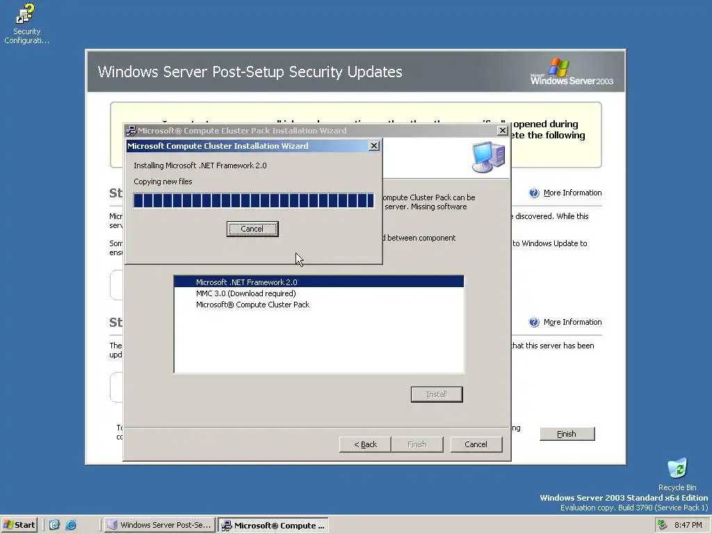Screen dimensions: 712x534
Task: Click the Windows Server 2003 logo
Action: click(x=572, y=72)
